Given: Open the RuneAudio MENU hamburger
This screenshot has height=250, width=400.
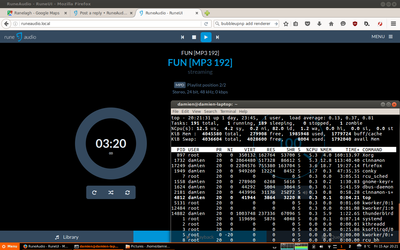Looking at the screenshot, I should click(x=382, y=37).
